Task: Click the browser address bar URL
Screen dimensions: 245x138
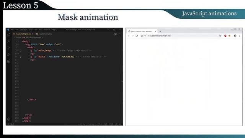Action: coord(160,36)
